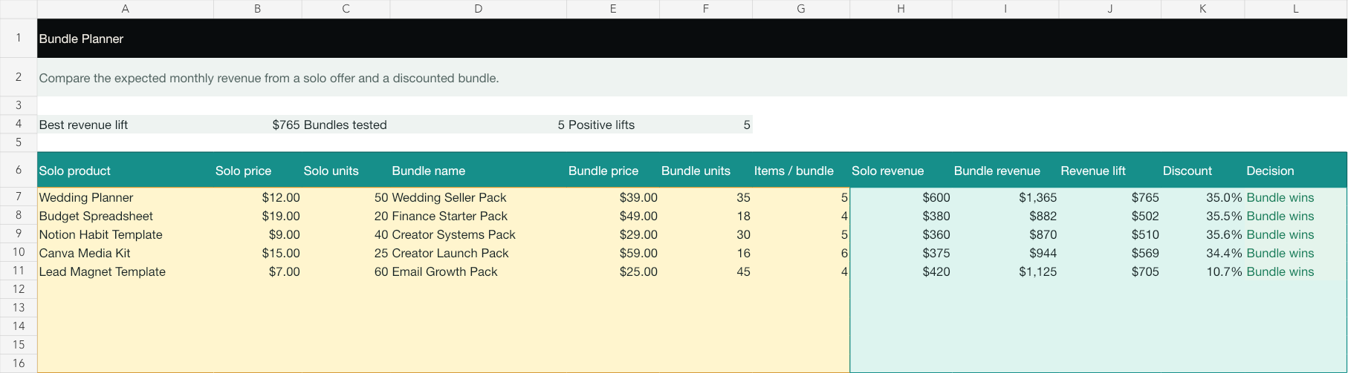Select the $19.00 solo price cell
This screenshot has height=373, width=1348.
(x=258, y=216)
